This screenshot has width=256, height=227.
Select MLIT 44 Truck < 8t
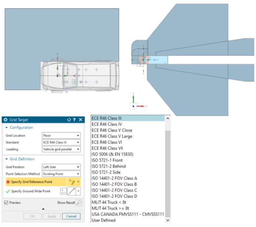[x=128, y=202]
